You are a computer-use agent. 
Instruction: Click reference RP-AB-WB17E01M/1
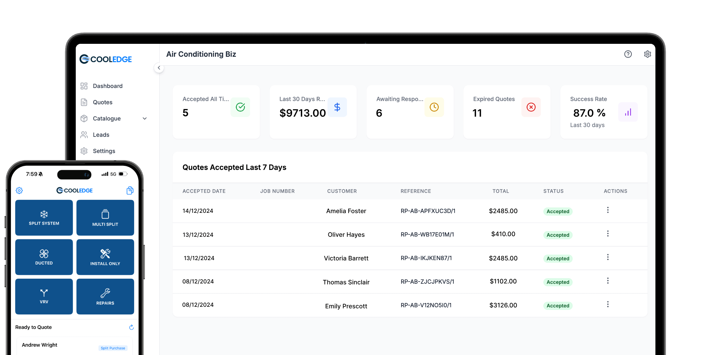tap(427, 235)
